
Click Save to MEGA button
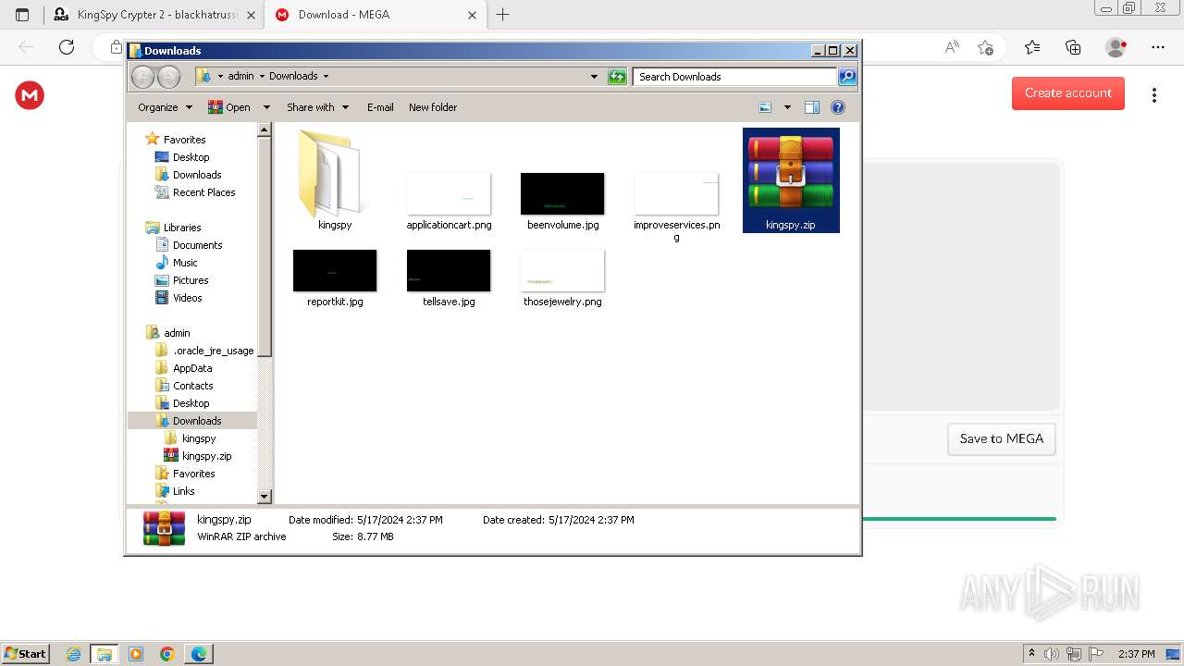tap(1002, 439)
